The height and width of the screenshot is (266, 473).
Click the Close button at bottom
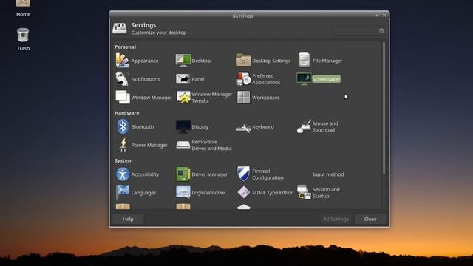pyautogui.click(x=370, y=219)
